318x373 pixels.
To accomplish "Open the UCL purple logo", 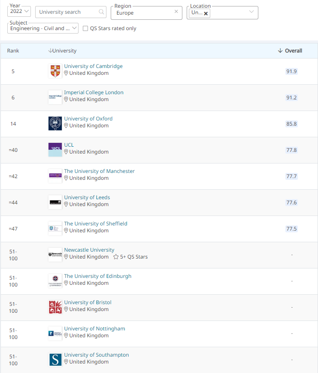I will point(55,150).
